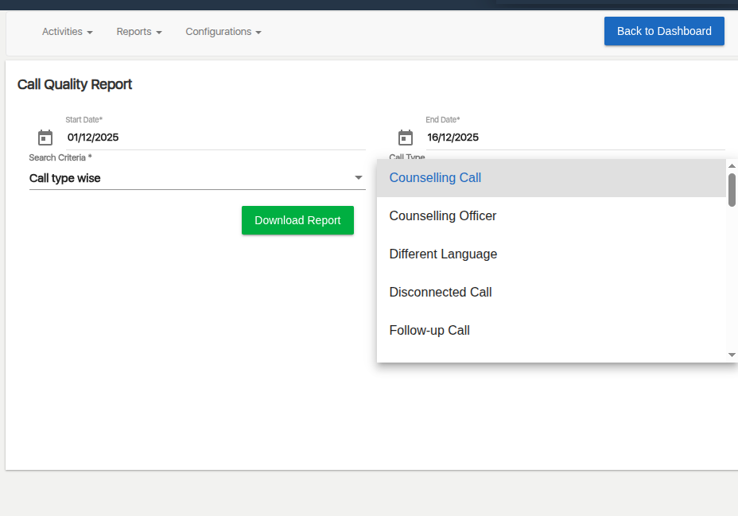Click the list's scroll down arrow
Screen dimensions: 738x516
point(732,355)
